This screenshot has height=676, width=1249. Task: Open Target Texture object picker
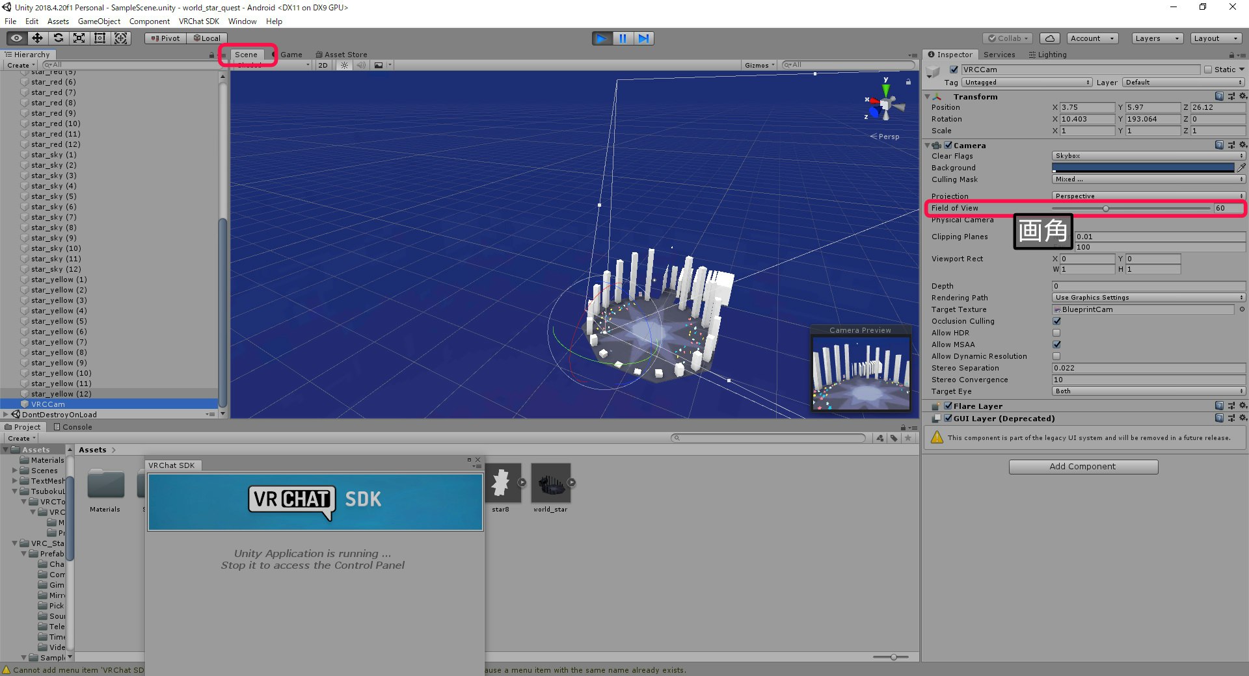(x=1241, y=309)
